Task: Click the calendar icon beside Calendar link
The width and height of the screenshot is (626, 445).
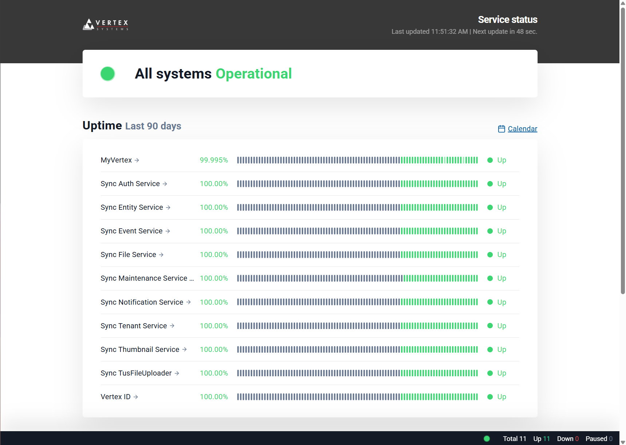Action: click(x=501, y=129)
